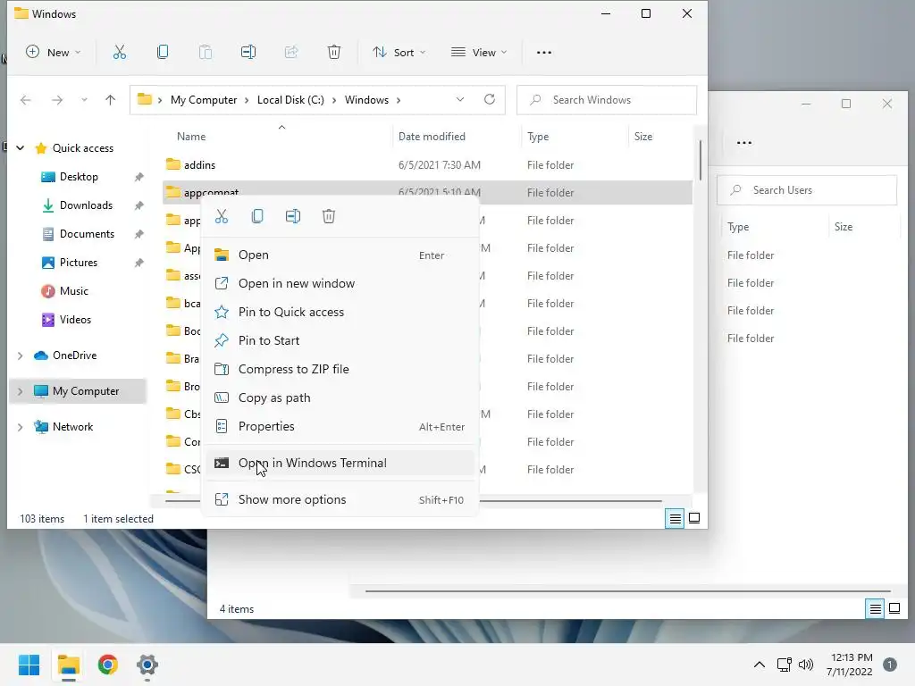This screenshot has height=686, width=915.
Task: Click the Cut icon in the context menu
Action: coord(222,216)
